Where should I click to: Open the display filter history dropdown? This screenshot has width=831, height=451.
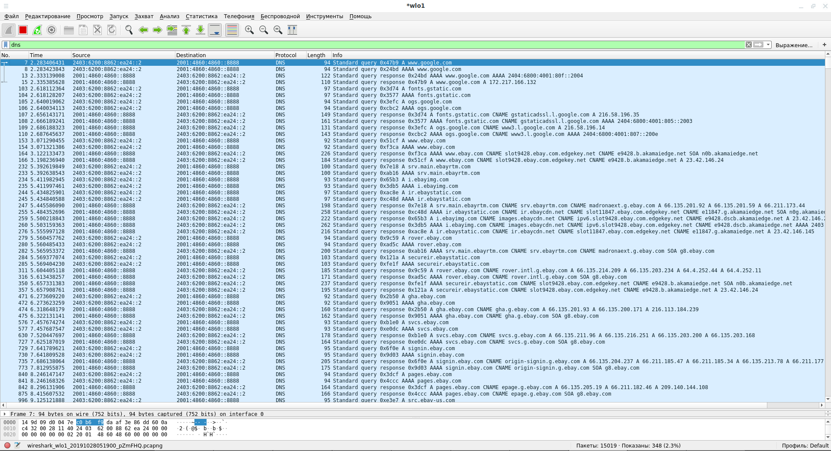[x=768, y=45]
